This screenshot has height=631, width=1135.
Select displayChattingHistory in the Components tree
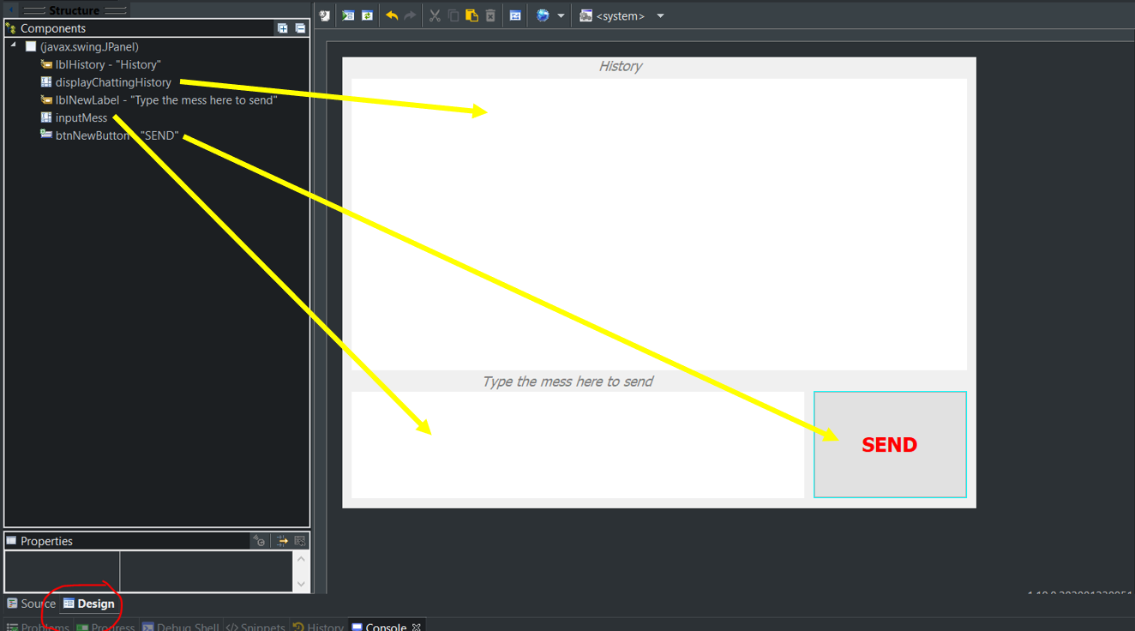click(x=113, y=82)
